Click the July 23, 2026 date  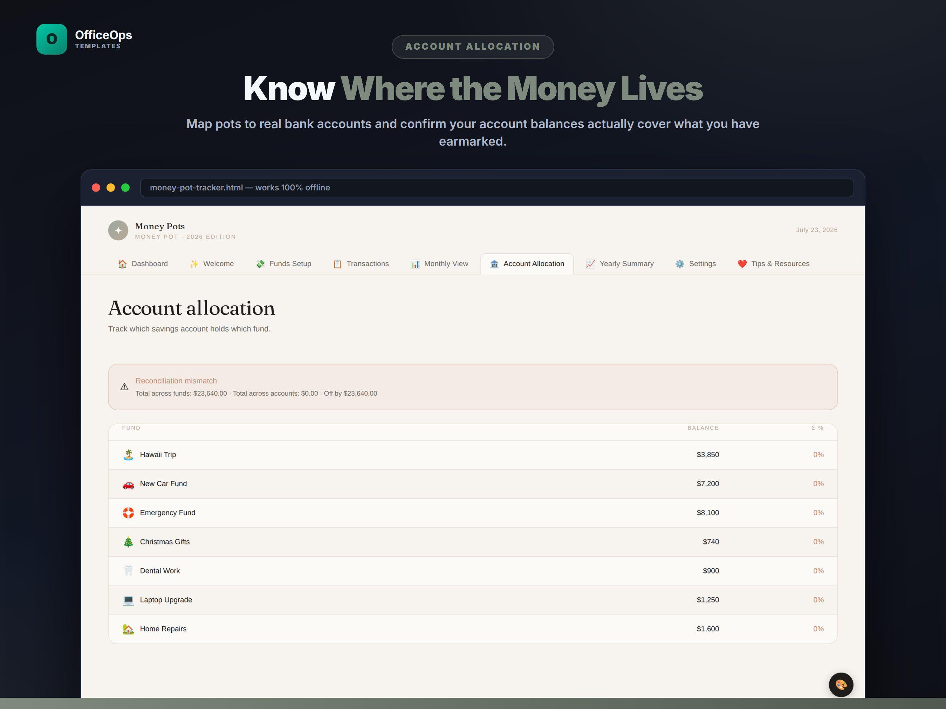816,230
